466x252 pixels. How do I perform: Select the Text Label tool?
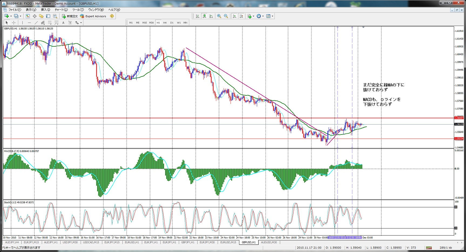click(x=70, y=23)
